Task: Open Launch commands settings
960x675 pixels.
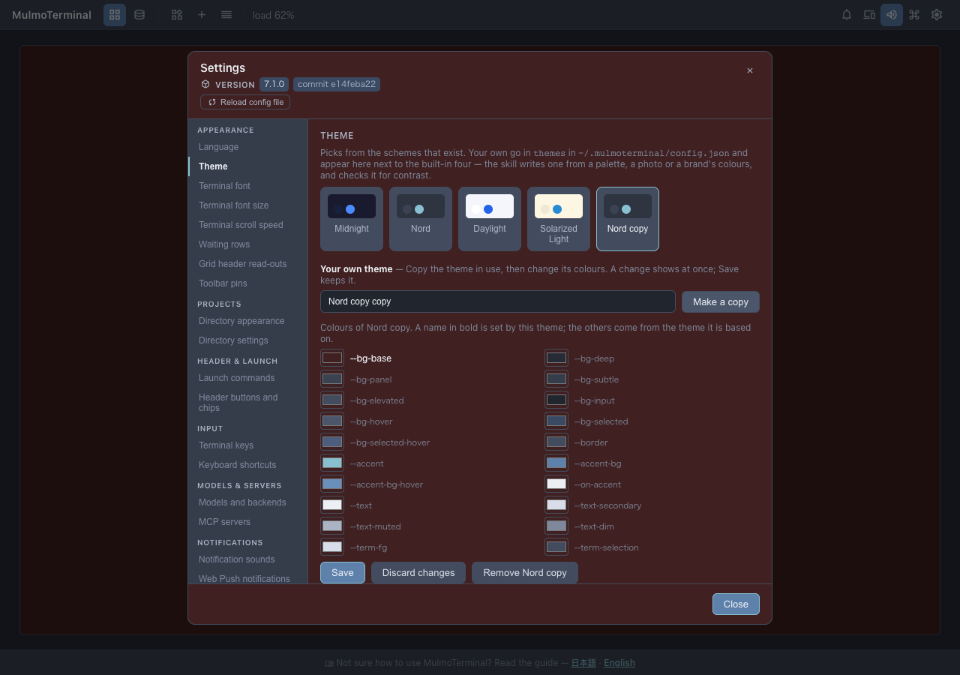Action: [247, 378]
